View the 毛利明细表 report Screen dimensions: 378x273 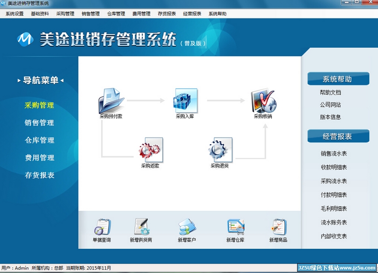[334, 209]
